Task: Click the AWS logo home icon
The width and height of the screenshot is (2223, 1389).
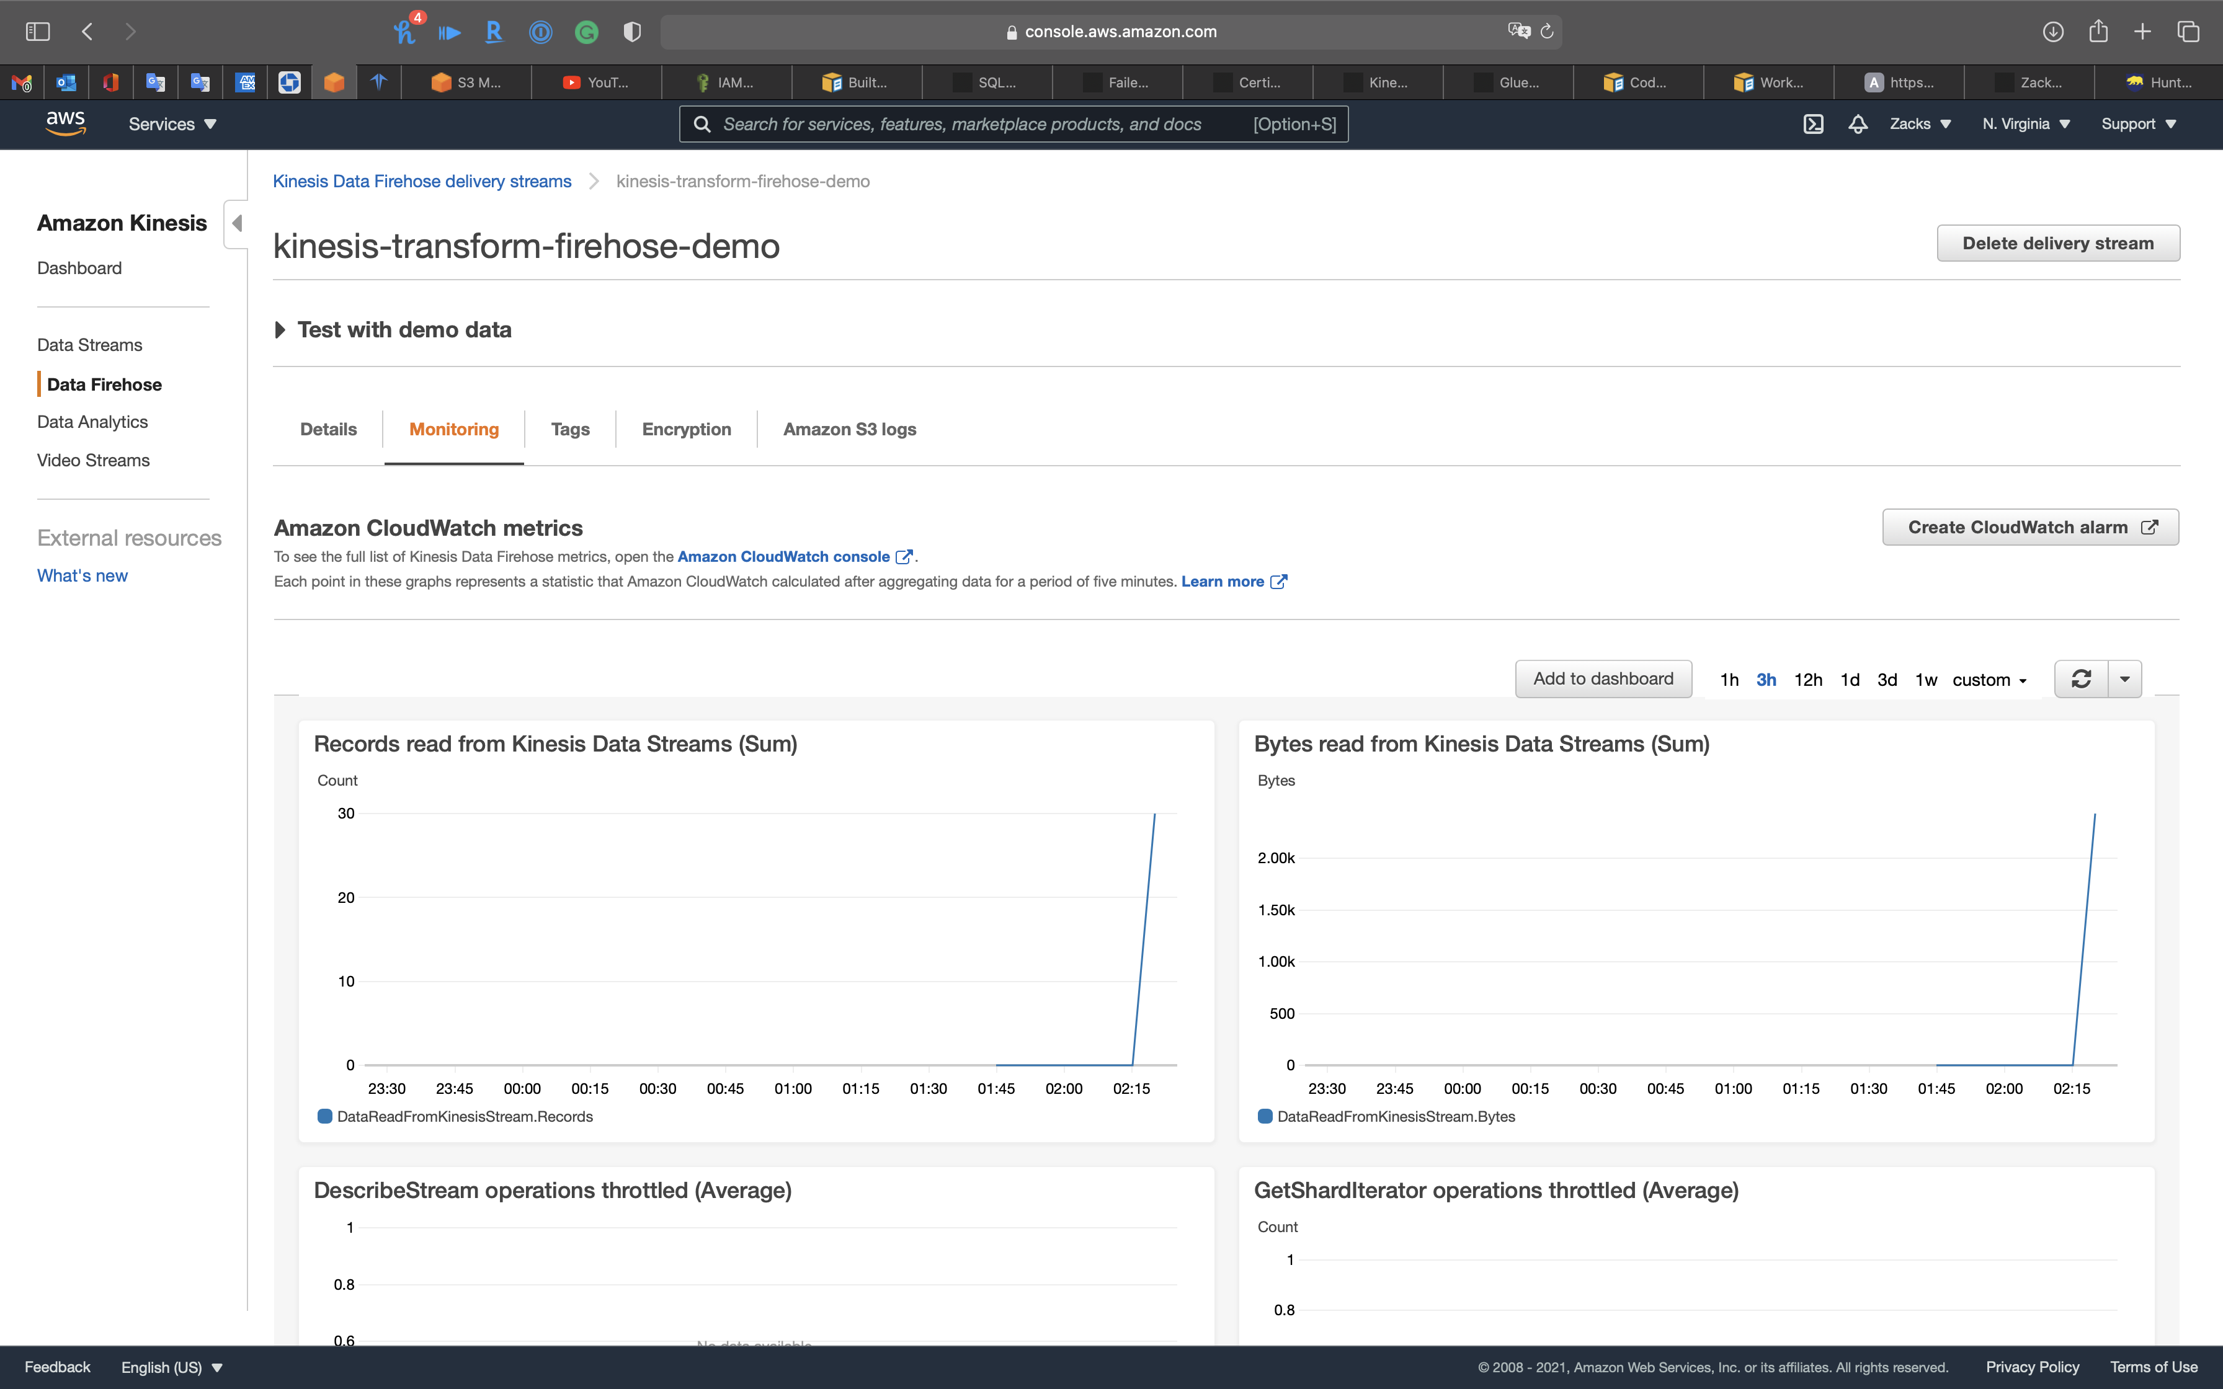Action: coord(65,123)
